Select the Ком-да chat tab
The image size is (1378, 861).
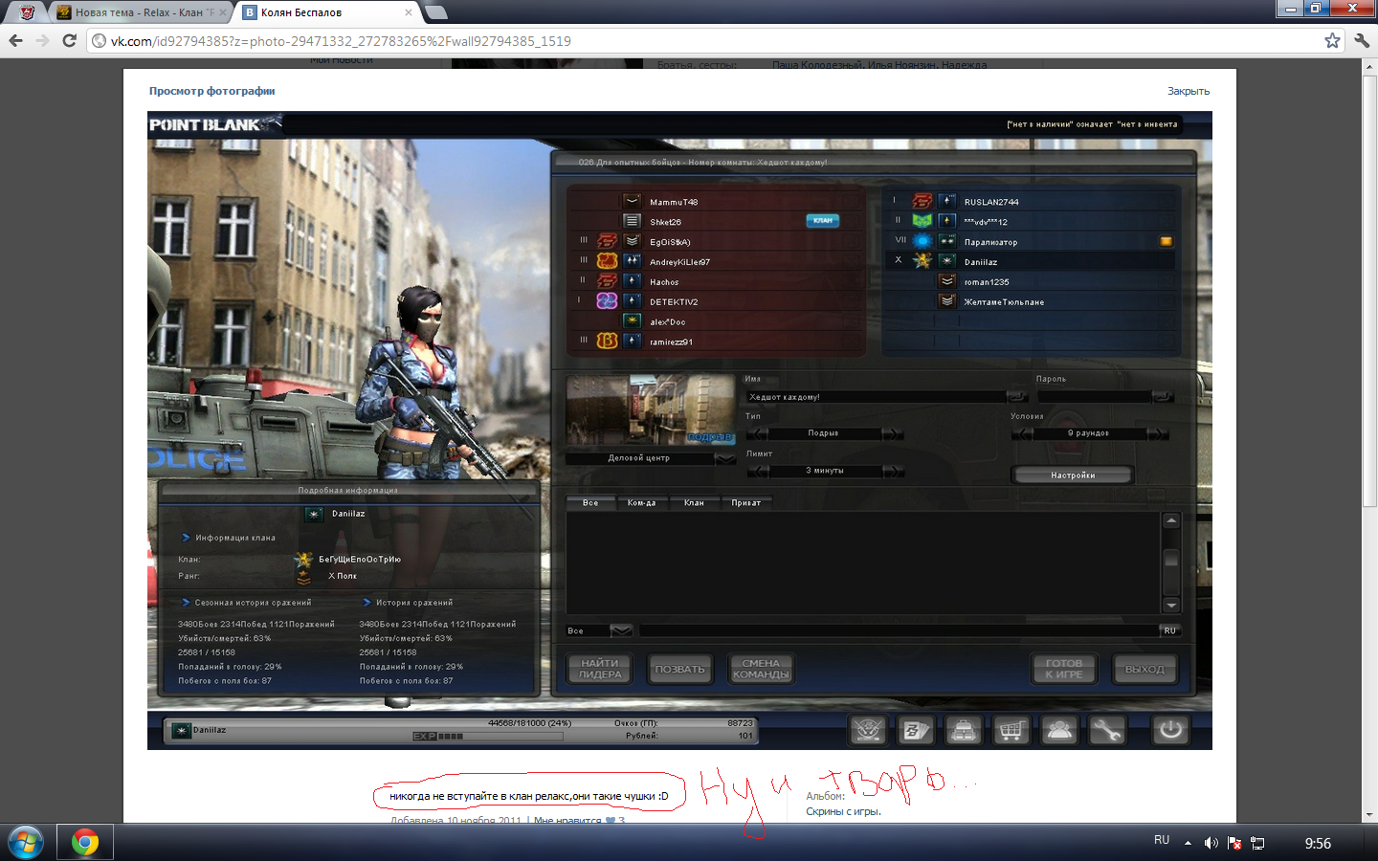[641, 502]
